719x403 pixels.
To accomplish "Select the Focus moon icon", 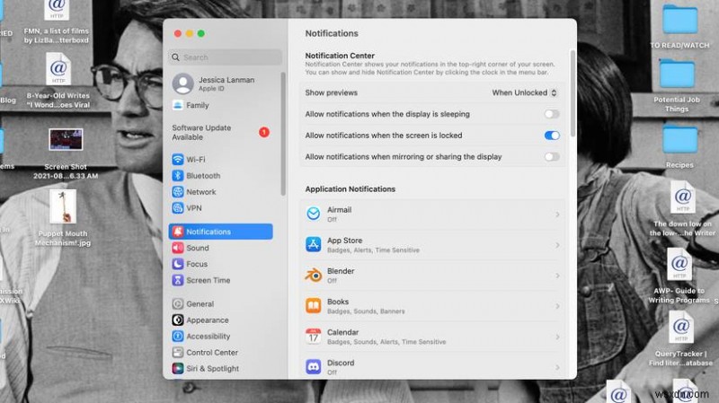I will click(x=178, y=264).
